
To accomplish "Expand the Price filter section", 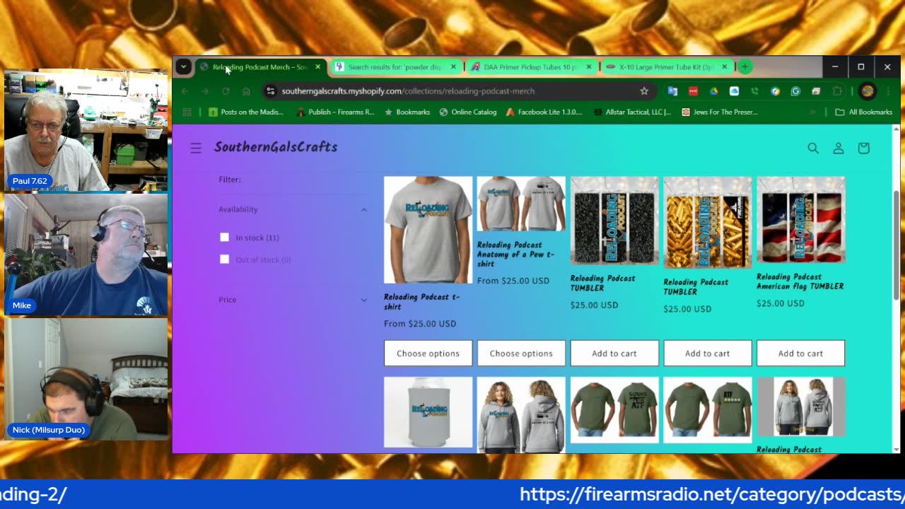I will click(293, 300).
